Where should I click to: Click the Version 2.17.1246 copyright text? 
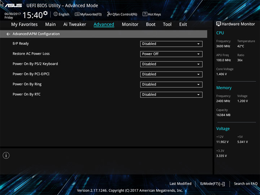click(x=130, y=191)
